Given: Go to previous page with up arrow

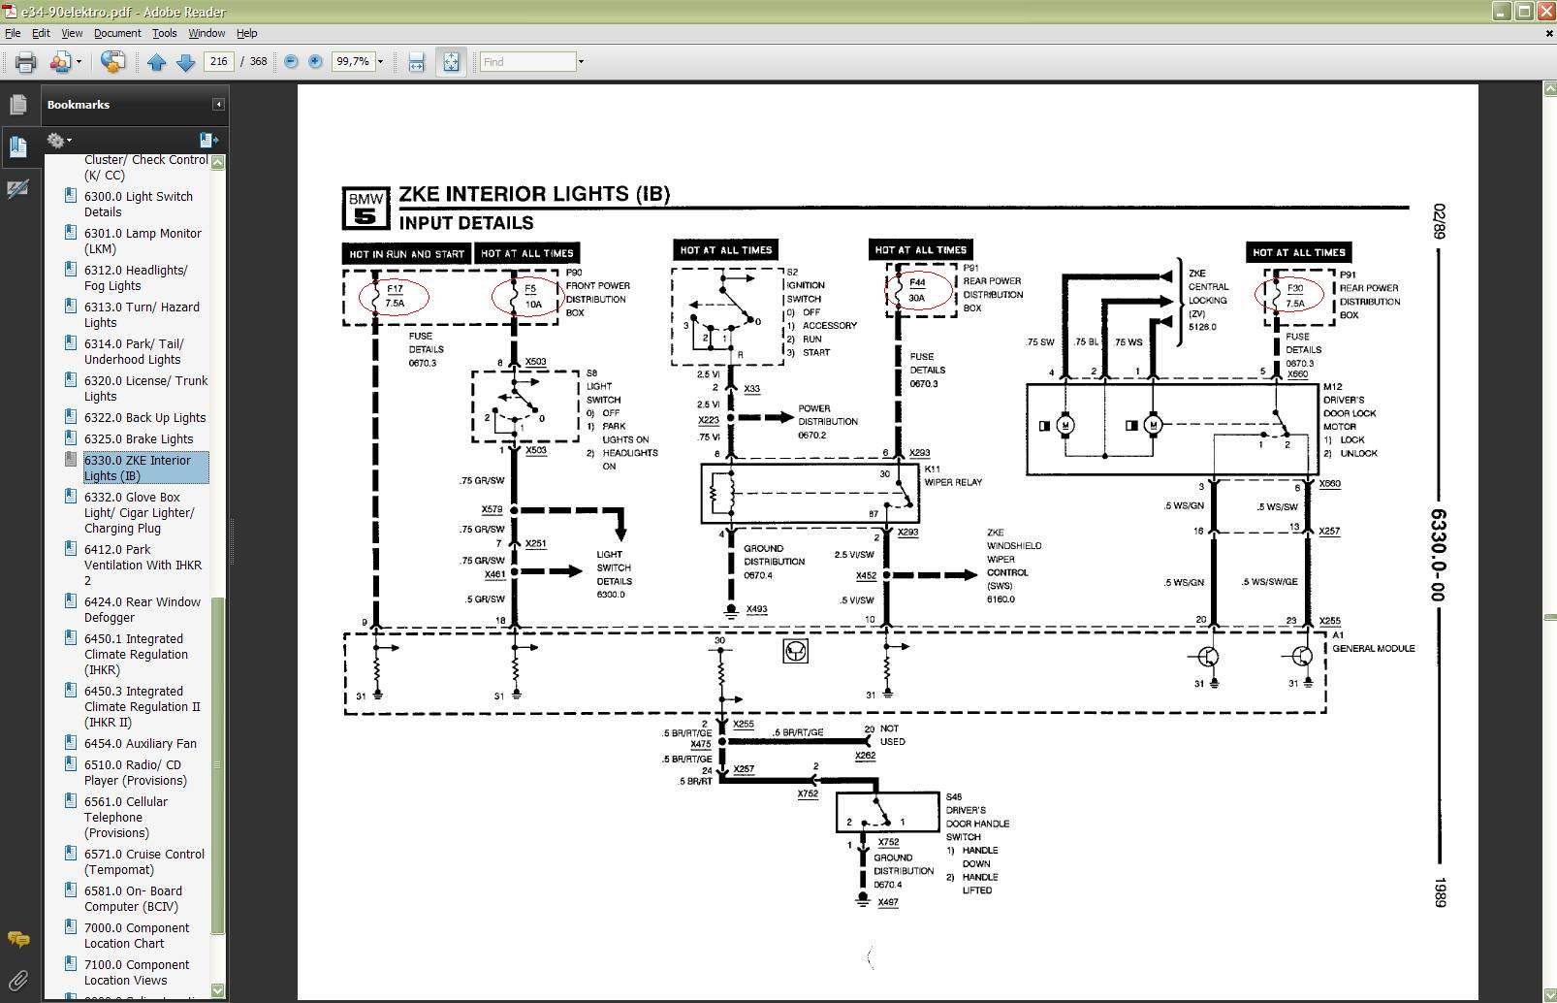Looking at the screenshot, I should tap(157, 62).
